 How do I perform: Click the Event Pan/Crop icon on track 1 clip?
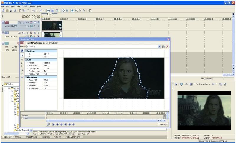tap(60, 25)
